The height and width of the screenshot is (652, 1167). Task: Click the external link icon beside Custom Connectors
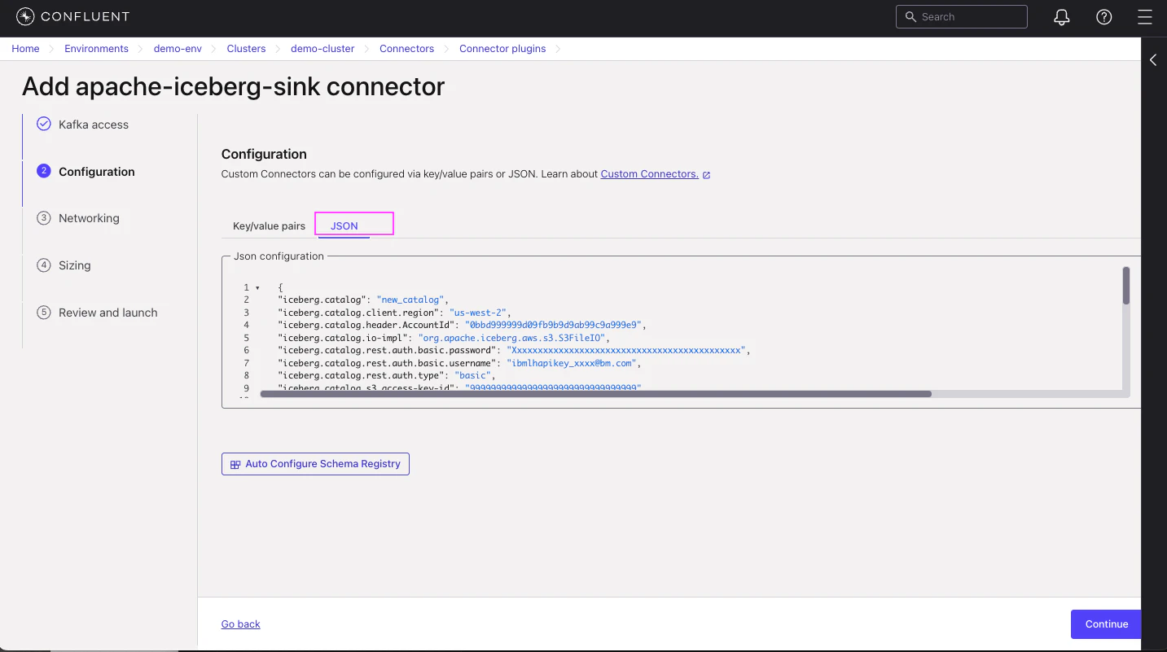706,175
